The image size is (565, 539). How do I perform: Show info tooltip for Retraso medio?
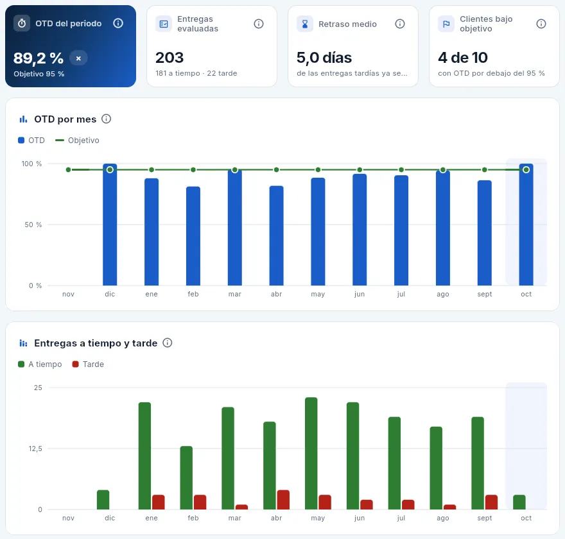click(x=400, y=24)
